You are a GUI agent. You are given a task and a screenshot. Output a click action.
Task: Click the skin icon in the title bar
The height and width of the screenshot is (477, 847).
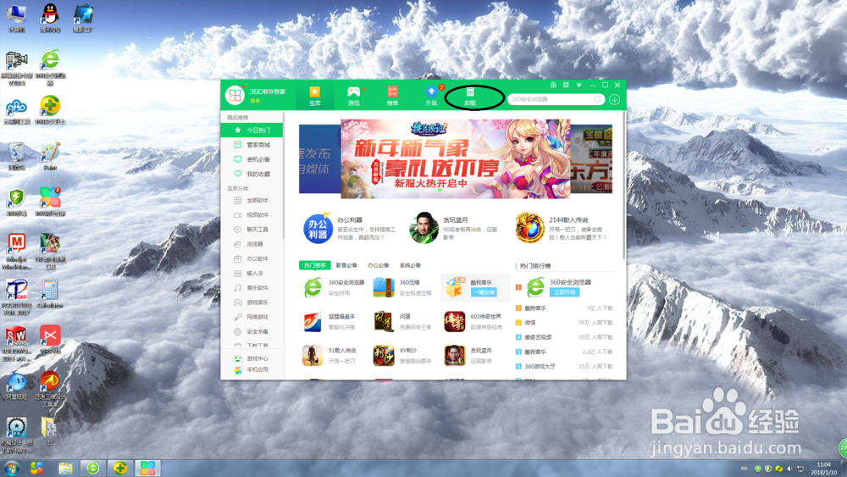(x=553, y=85)
